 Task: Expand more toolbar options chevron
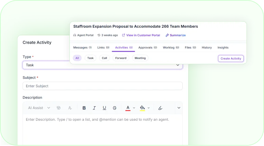(179, 108)
